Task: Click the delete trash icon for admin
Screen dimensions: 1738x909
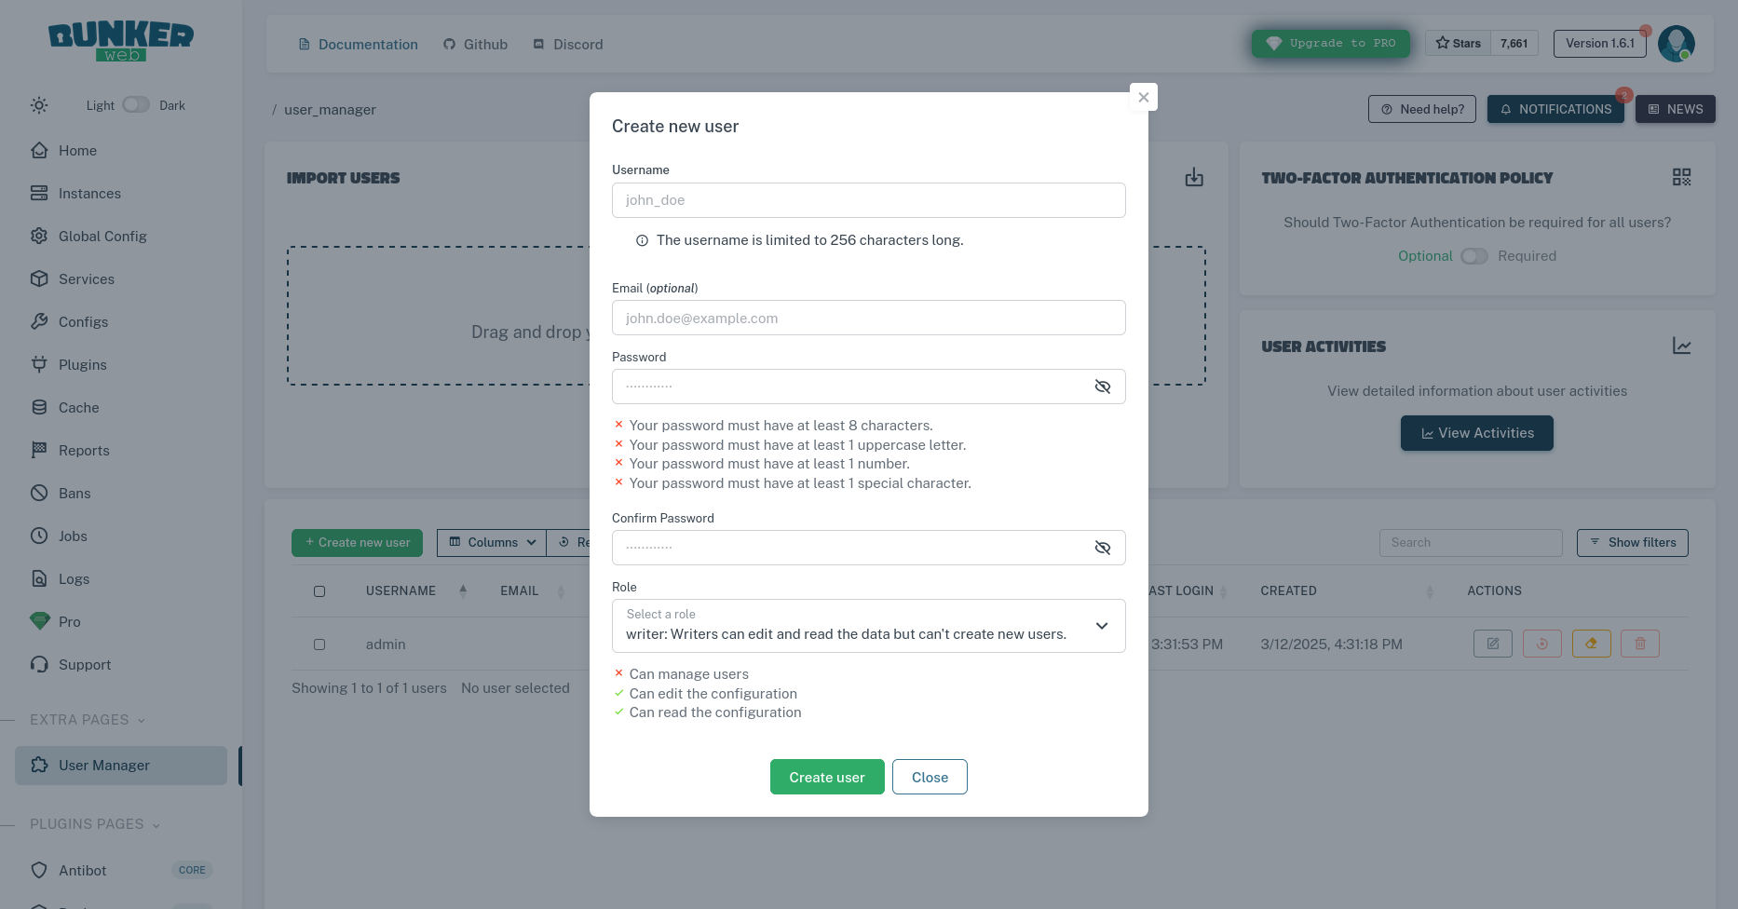Action: (1640, 643)
